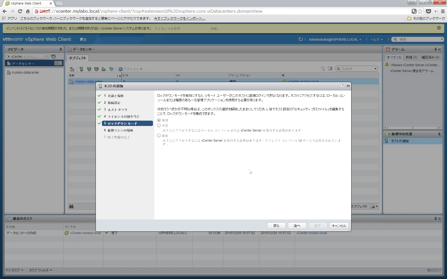The image size is (447, 279).
Task: Go to wizard step 3 ホスト サマリ
Action: tap(117, 109)
